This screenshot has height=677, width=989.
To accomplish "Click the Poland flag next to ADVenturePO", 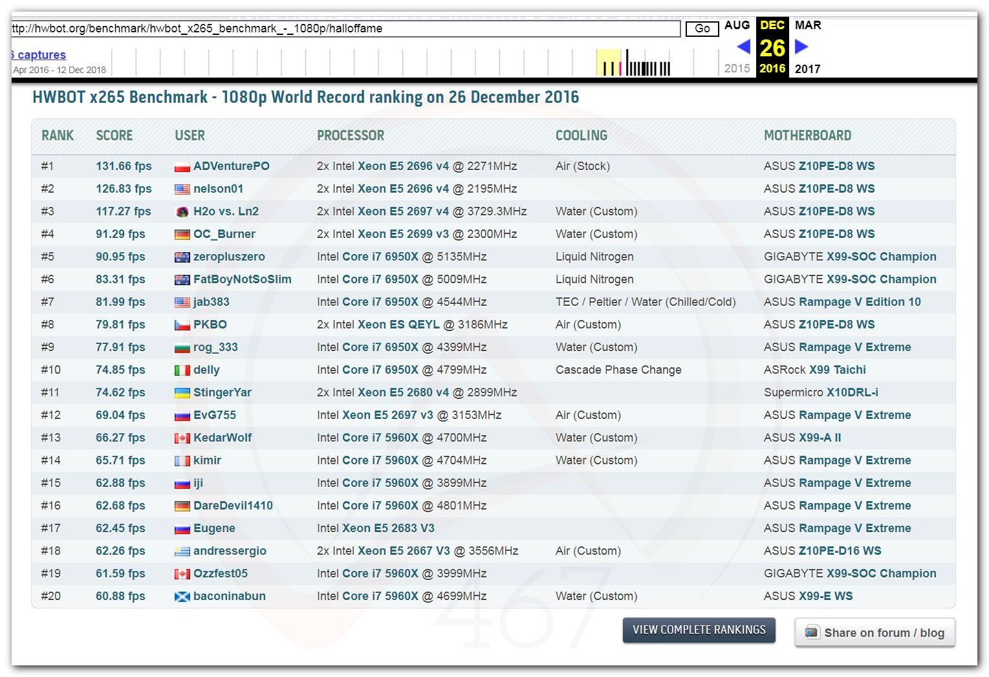I will coord(182,167).
